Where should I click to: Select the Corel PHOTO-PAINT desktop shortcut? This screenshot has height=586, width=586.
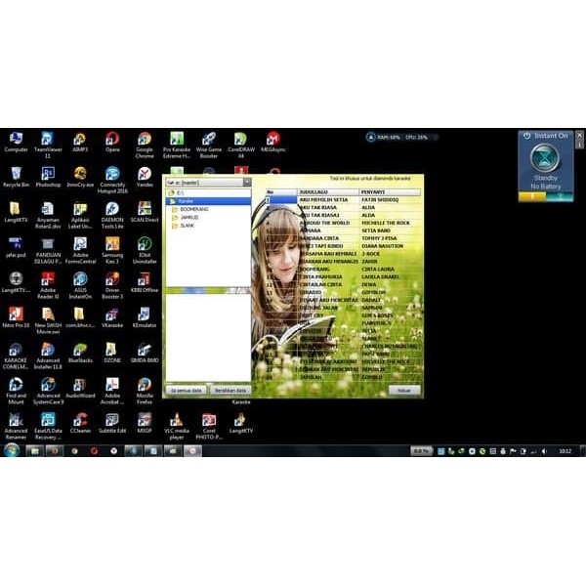(x=209, y=426)
